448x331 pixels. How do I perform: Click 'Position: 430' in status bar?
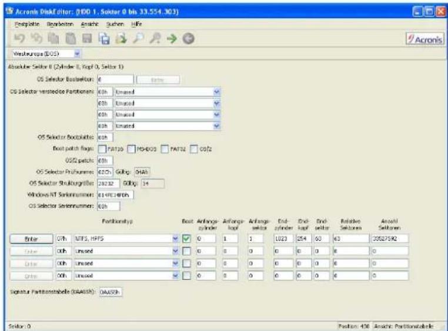pyautogui.click(x=354, y=326)
